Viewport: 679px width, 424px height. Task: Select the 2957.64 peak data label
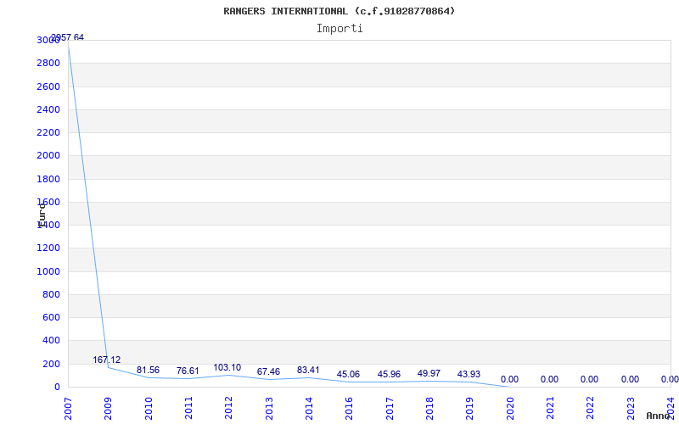[68, 37]
